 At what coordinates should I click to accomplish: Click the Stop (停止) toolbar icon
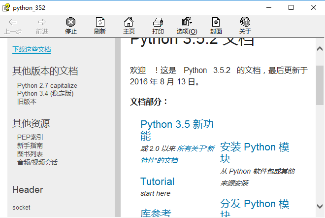pos(71,22)
